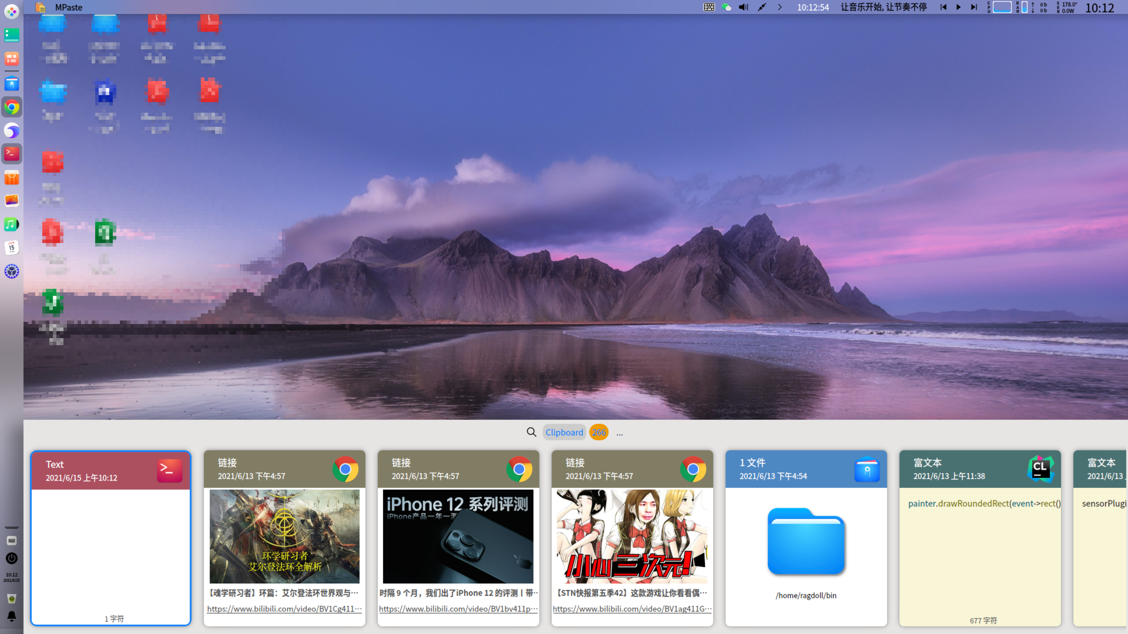This screenshot has height=634, width=1128.
Task: Click the volume speaker icon in top bar
Action: click(743, 7)
